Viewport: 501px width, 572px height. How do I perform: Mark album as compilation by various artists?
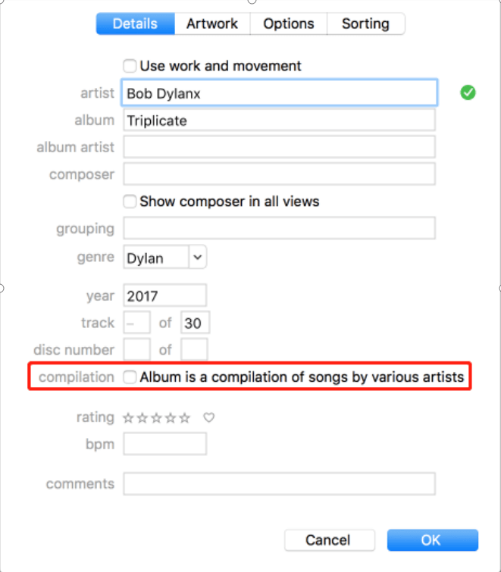(x=130, y=377)
